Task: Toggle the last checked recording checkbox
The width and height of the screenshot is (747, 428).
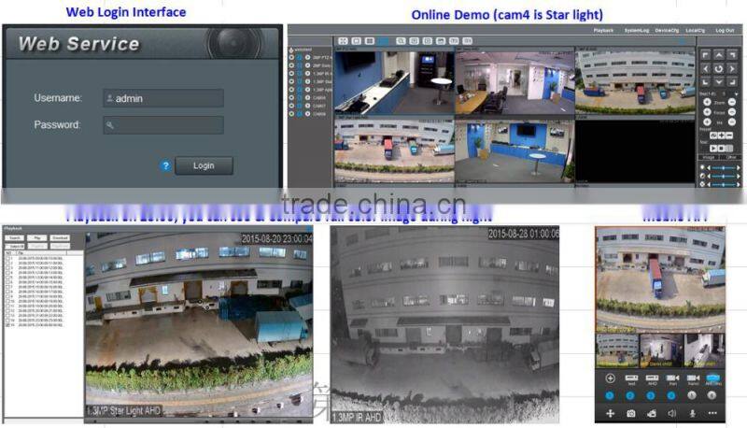Action: click(7, 326)
